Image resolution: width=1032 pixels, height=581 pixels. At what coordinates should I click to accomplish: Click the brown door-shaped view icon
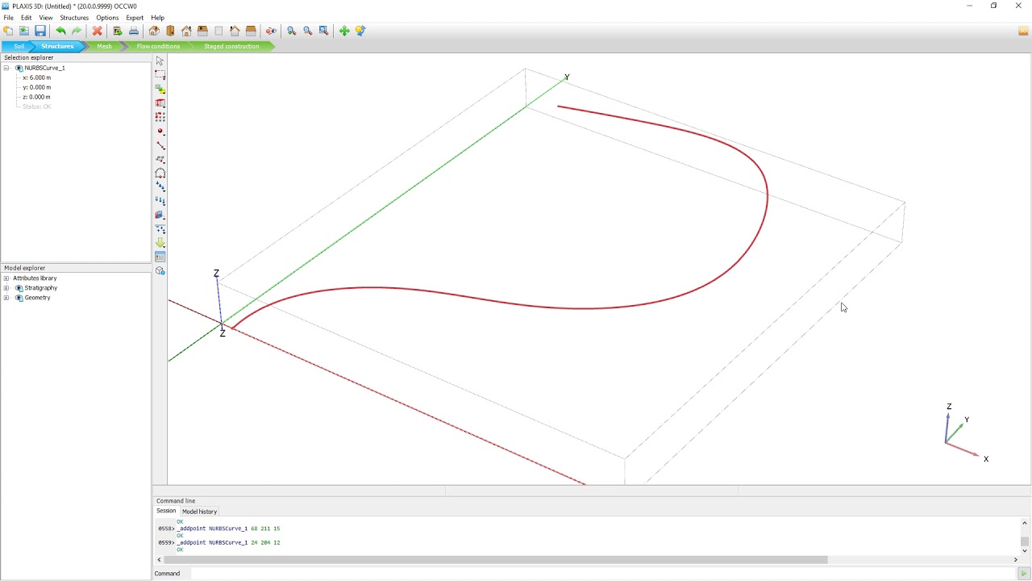170,31
